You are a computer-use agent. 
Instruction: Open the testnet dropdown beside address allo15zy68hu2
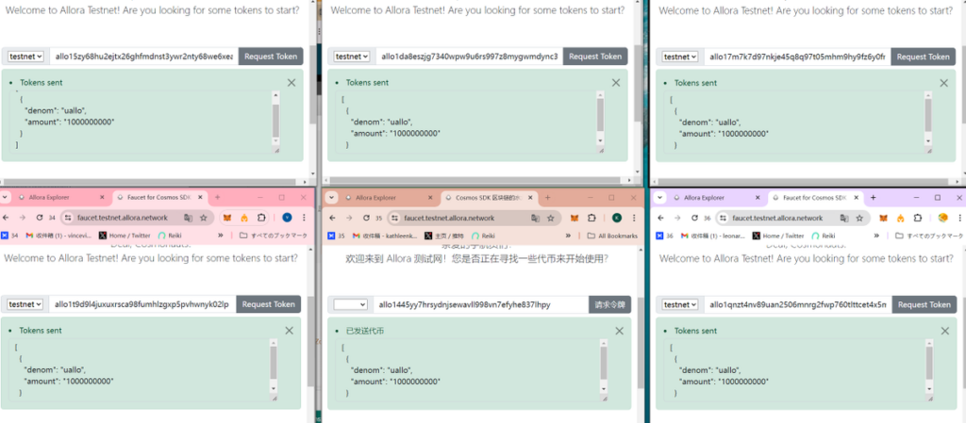tap(25, 57)
